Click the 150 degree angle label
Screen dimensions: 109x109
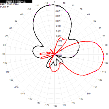(x=81, y=99)
